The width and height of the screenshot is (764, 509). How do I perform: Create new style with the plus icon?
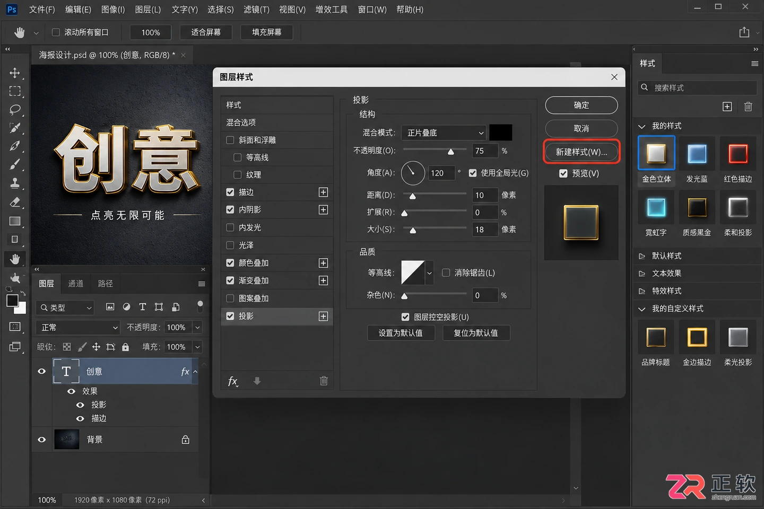point(727,107)
